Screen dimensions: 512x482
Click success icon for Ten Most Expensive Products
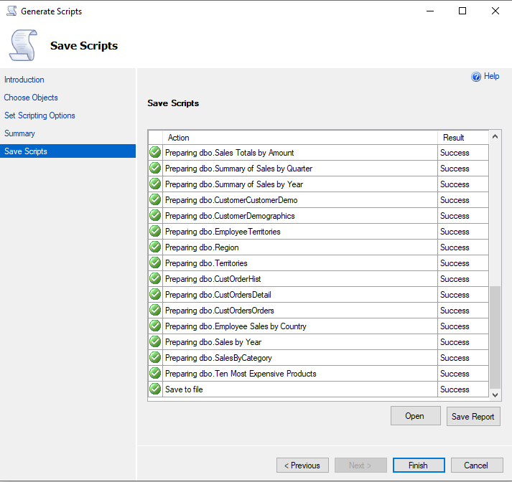[155, 374]
